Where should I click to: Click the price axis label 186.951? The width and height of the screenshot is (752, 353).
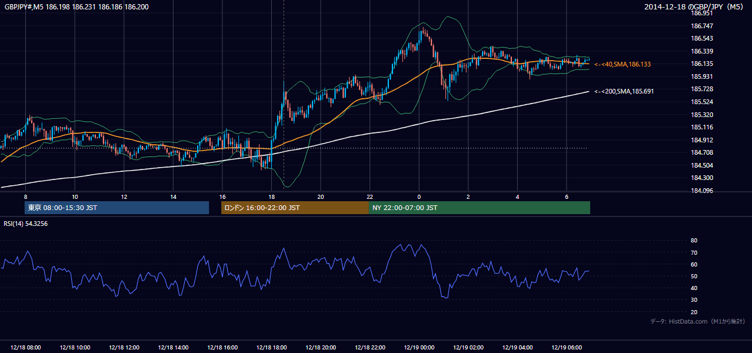tap(702, 13)
